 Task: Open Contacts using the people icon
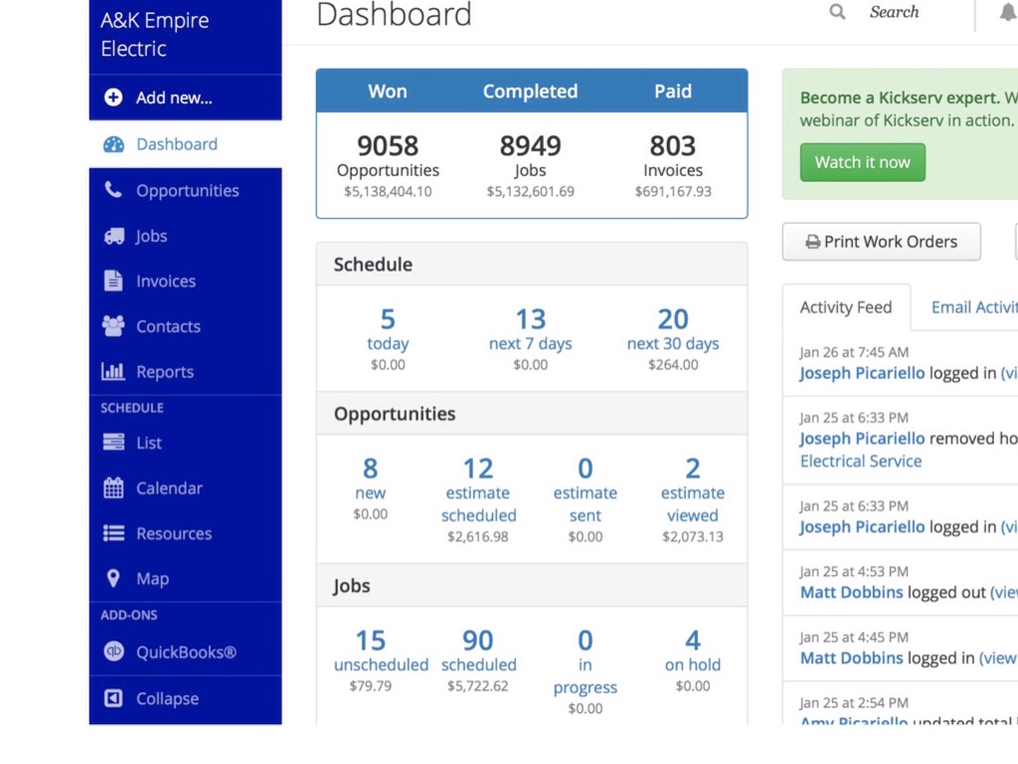tap(113, 326)
